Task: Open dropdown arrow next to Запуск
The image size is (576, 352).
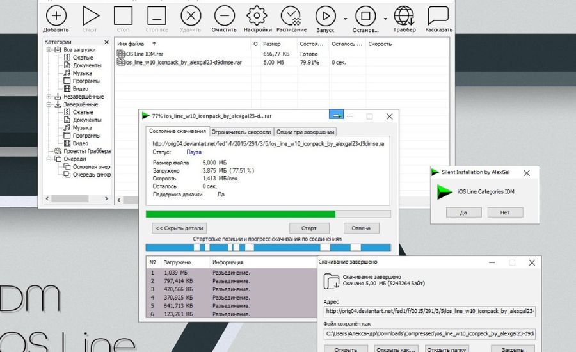Action: click(346, 19)
